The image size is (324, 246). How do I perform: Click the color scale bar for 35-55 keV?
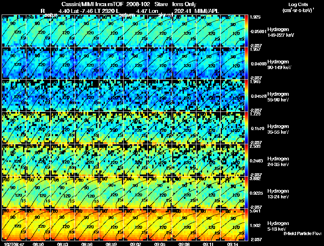246,128
